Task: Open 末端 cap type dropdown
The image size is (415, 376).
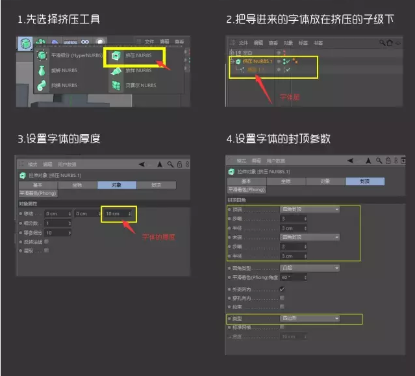Action: pos(310,237)
